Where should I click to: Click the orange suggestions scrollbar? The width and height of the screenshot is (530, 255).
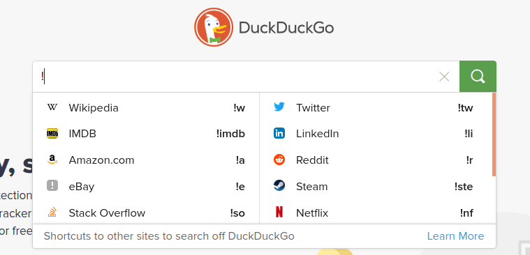(494, 134)
